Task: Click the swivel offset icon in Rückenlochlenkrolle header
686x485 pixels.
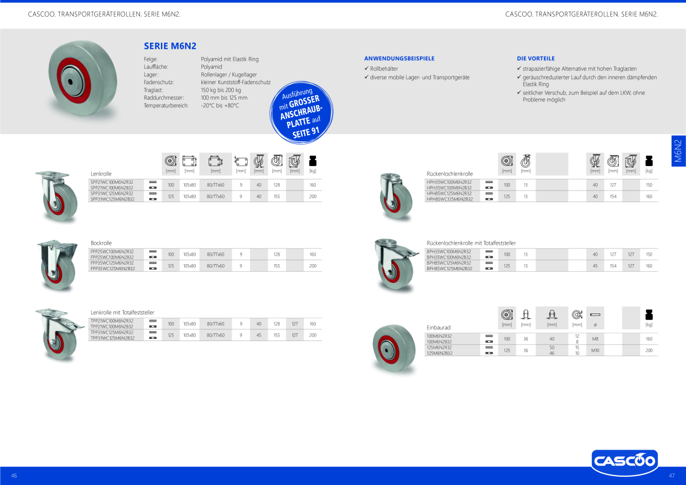Action: tap(595, 161)
